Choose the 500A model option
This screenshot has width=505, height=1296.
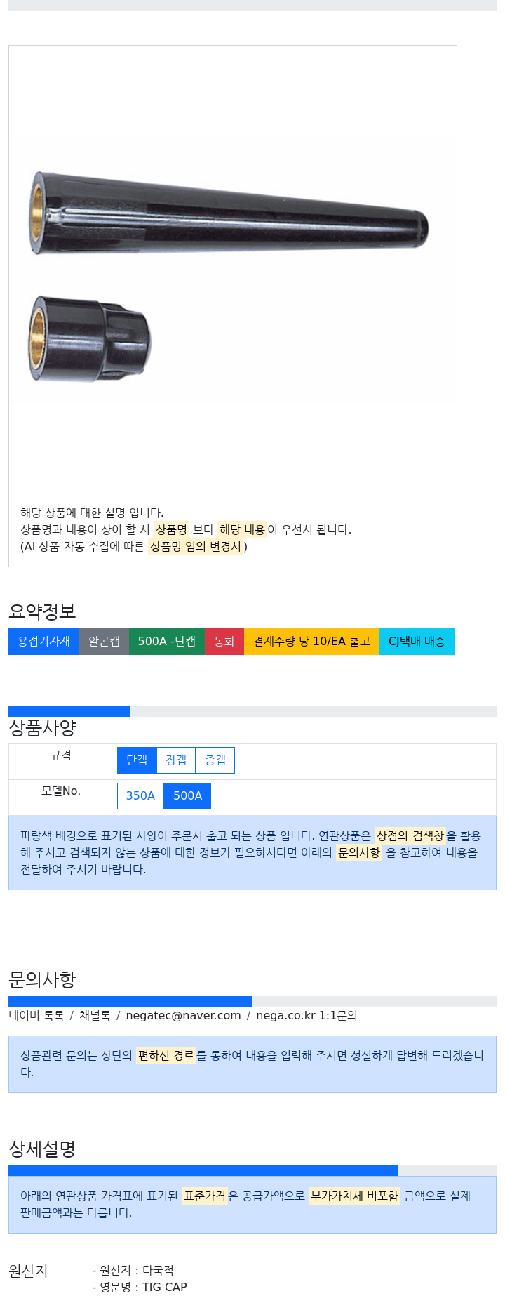tap(187, 796)
